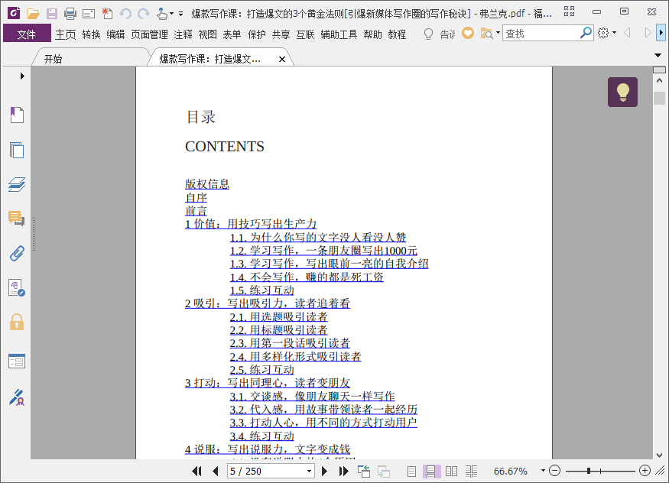The width and height of the screenshot is (669, 483).
Task: Select the Hand tool icon
Action: [x=161, y=14]
